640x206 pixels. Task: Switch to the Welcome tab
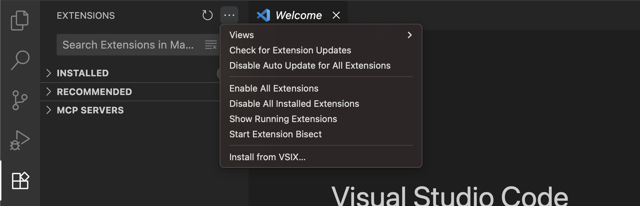[x=298, y=15]
